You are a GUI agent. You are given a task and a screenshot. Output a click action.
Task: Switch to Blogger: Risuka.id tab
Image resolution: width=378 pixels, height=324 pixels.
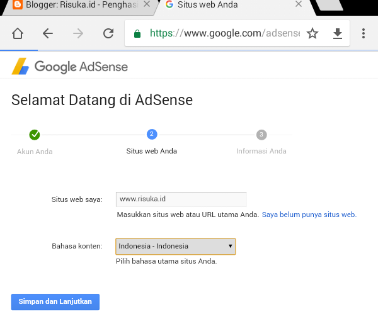79,7
